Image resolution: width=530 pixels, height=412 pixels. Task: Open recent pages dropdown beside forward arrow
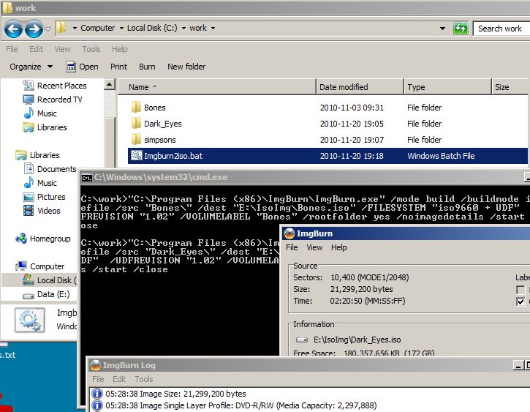(48, 29)
